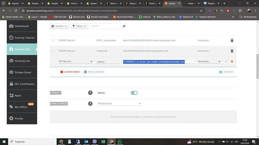
Task: Reload the page
Action: (16, 11)
